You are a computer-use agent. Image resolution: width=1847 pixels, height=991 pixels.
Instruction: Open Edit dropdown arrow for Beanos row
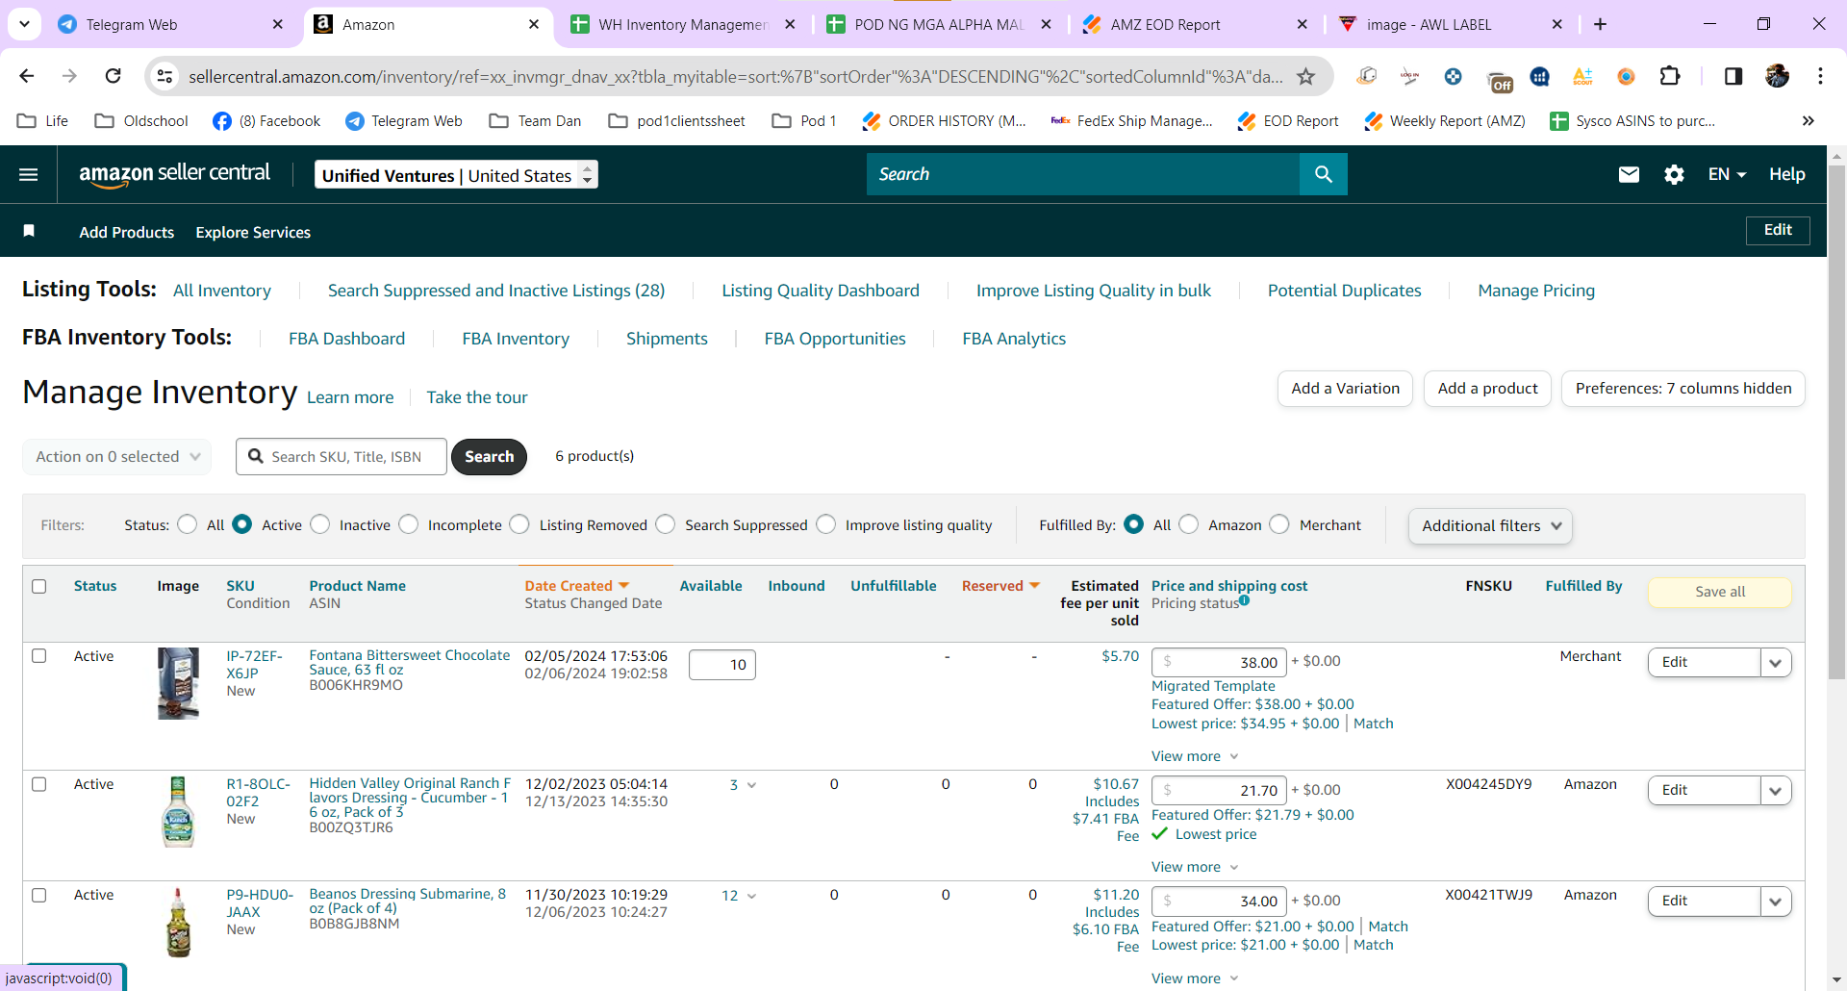1776,902
